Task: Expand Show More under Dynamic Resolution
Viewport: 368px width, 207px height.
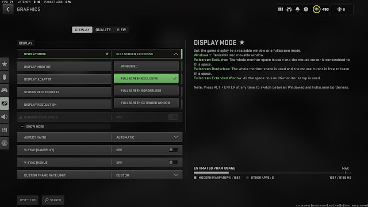Action: coord(35,126)
